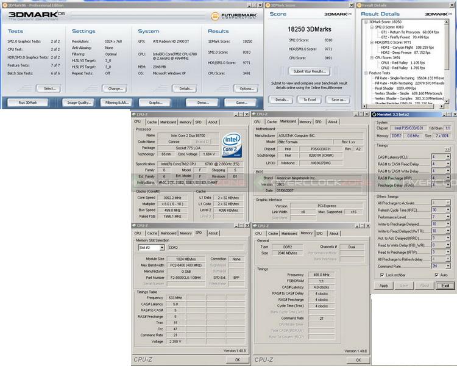Open the Act. to Act. Delayed (tRRD) dropdown
457x368 pixels.
click(x=448, y=238)
